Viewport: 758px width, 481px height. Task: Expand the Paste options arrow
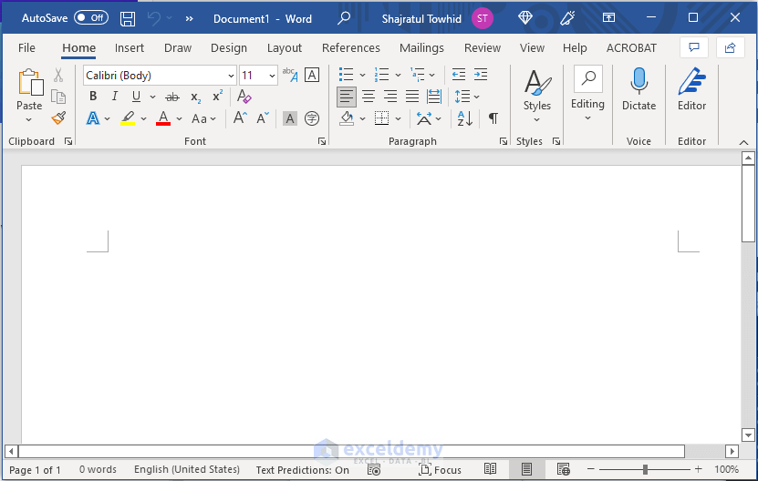(28, 119)
